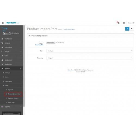Screen dimensions: 136x136
Task: Expand the Customers menu chevron
Action: (x=21, y=60)
